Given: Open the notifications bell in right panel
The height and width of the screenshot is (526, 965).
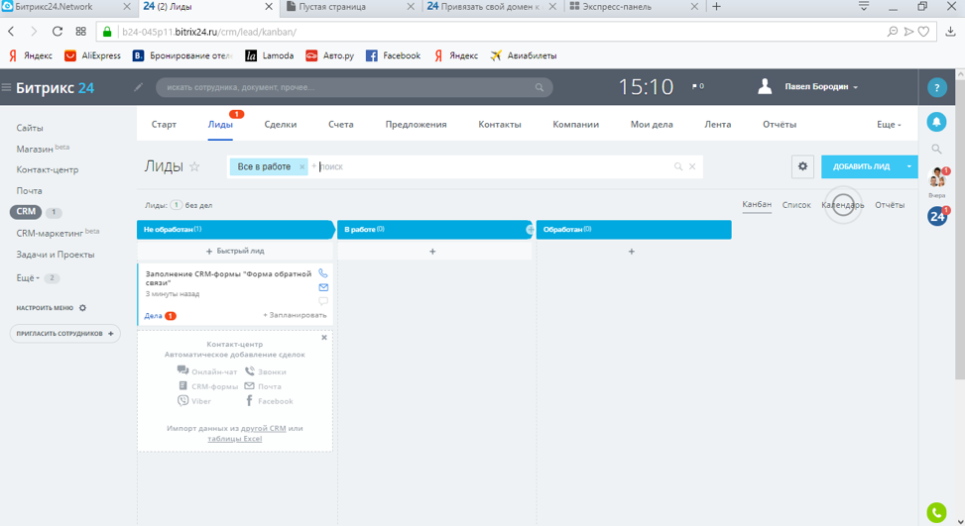Looking at the screenshot, I should pyautogui.click(x=936, y=122).
